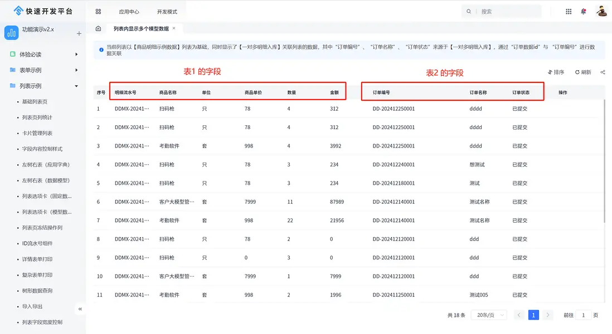The image size is (612, 334).
Task: Click the 商品单价 column header
Action: (253, 92)
